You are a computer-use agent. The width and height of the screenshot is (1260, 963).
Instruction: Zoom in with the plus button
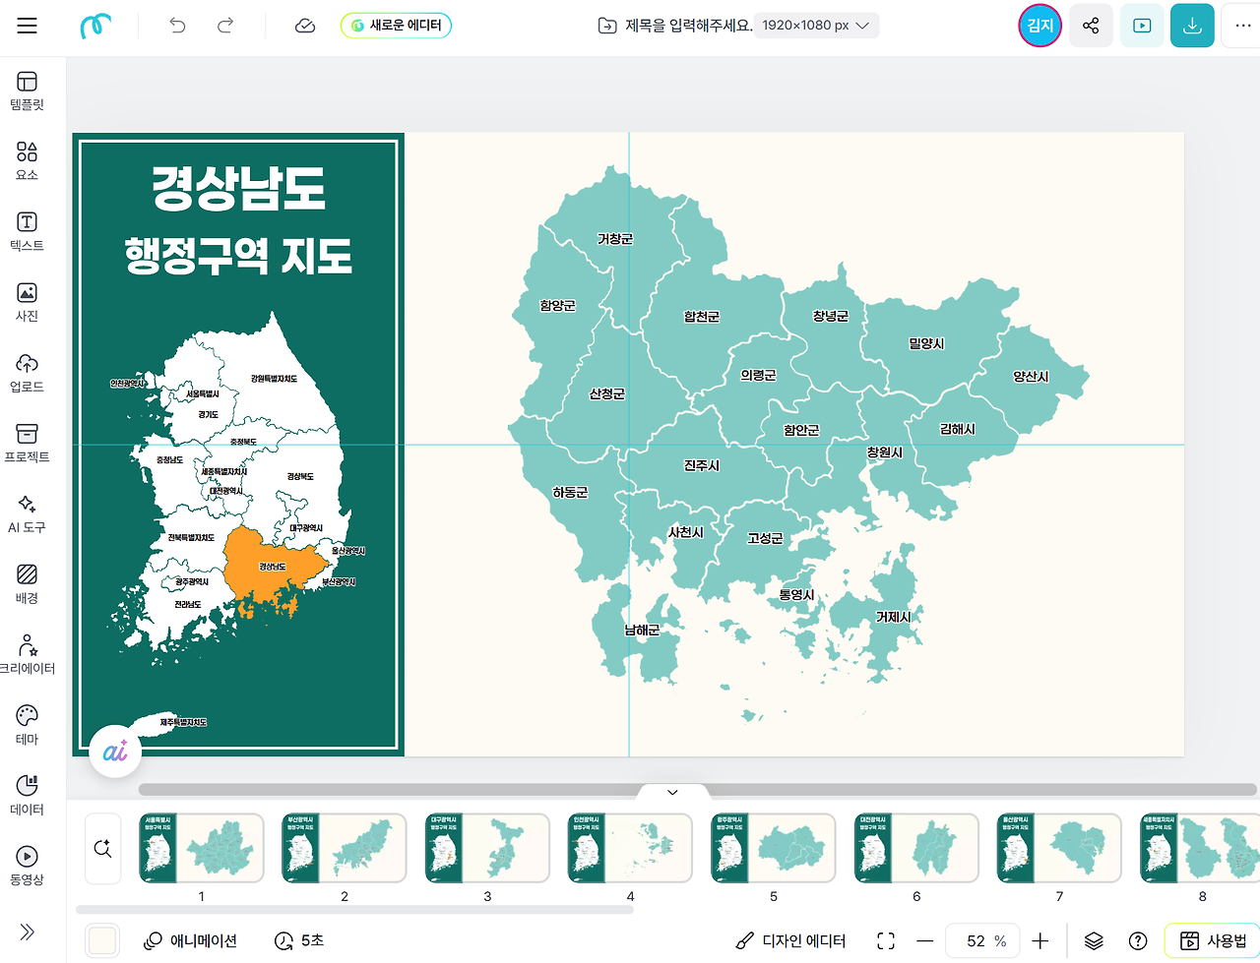pyautogui.click(x=1040, y=941)
